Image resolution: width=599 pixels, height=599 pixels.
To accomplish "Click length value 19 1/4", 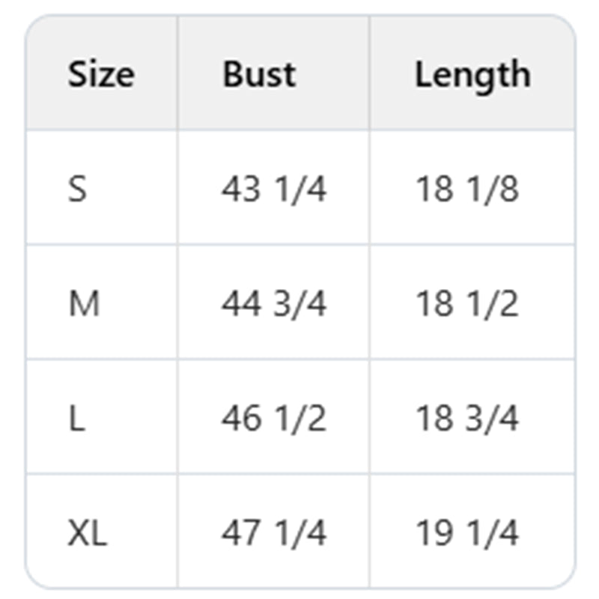I will point(467,534).
